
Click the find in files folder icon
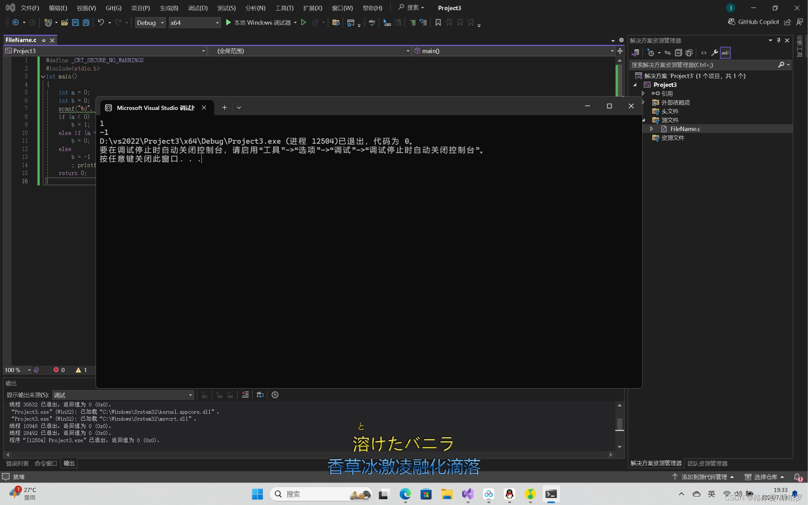click(336, 22)
